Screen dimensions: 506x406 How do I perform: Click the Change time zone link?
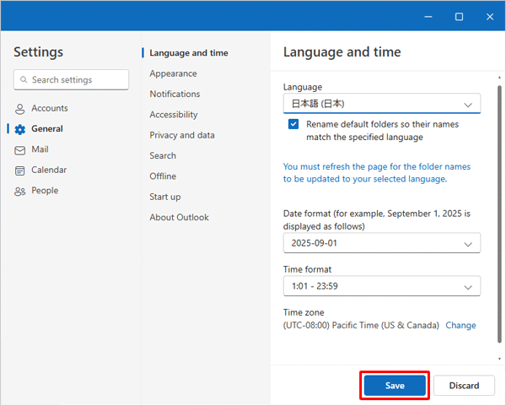coord(460,325)
